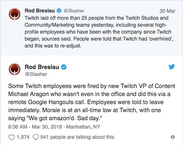Click the 1,974 likes count
The height and width of the screenshot is (145, 183).
pos(23,137)
